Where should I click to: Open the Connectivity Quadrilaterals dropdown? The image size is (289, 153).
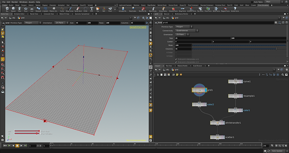coord(187,31)
